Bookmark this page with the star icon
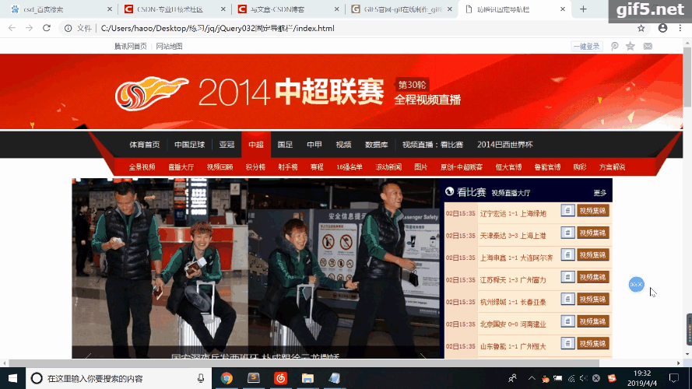 pos(641,28)
